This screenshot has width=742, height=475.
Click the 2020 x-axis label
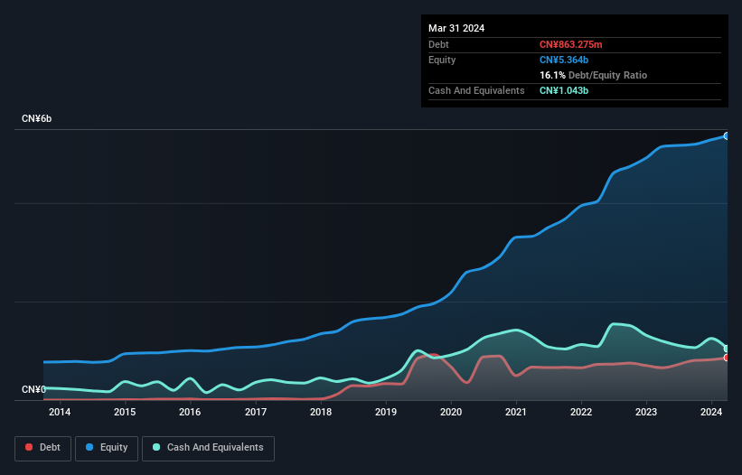[451, 412]
